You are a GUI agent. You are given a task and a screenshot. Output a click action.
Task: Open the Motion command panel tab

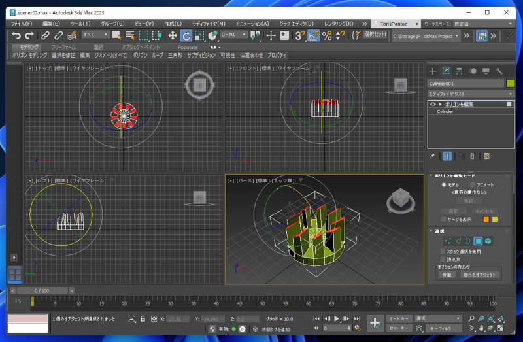pyautogui.click(x=473, y=71)
